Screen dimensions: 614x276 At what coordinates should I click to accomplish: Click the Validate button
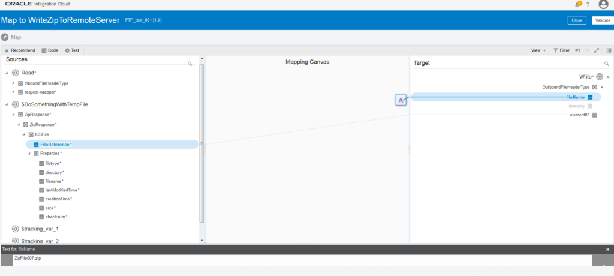pos(603,20)
